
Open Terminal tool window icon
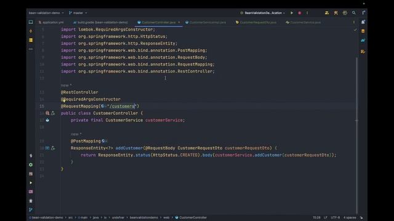coord(31,192)
